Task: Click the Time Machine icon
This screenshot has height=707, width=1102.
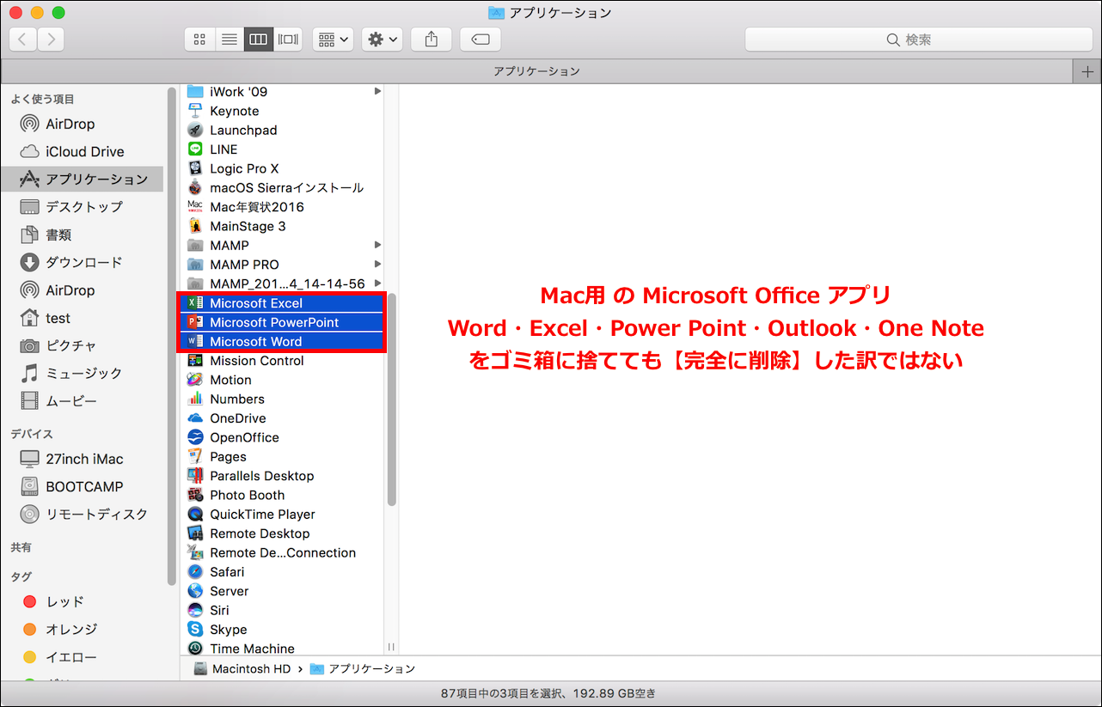Action: click(x=195, y=649)
